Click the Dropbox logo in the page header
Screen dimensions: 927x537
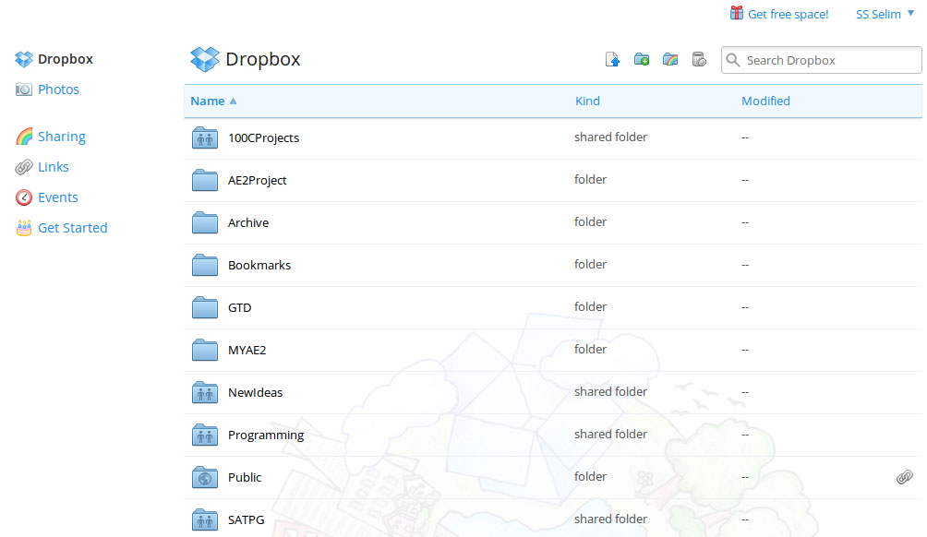(x=205, y=59)
